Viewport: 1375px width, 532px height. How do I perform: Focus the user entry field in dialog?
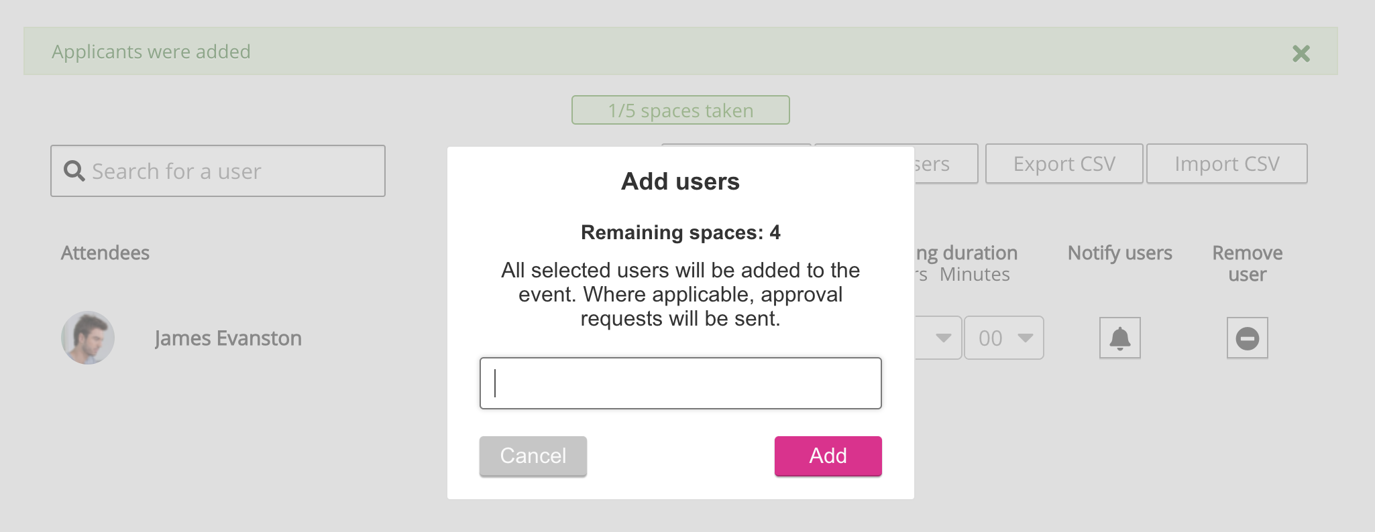click(680, 383)
